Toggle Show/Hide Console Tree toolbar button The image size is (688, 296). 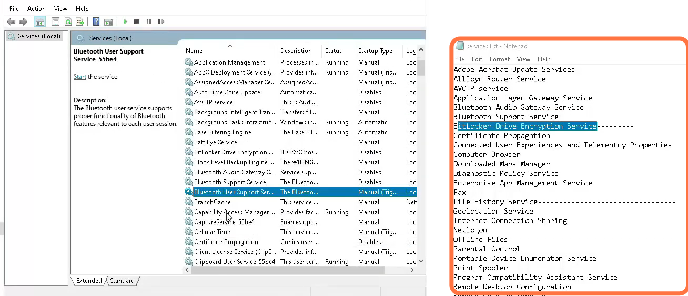tap(39, 22)
